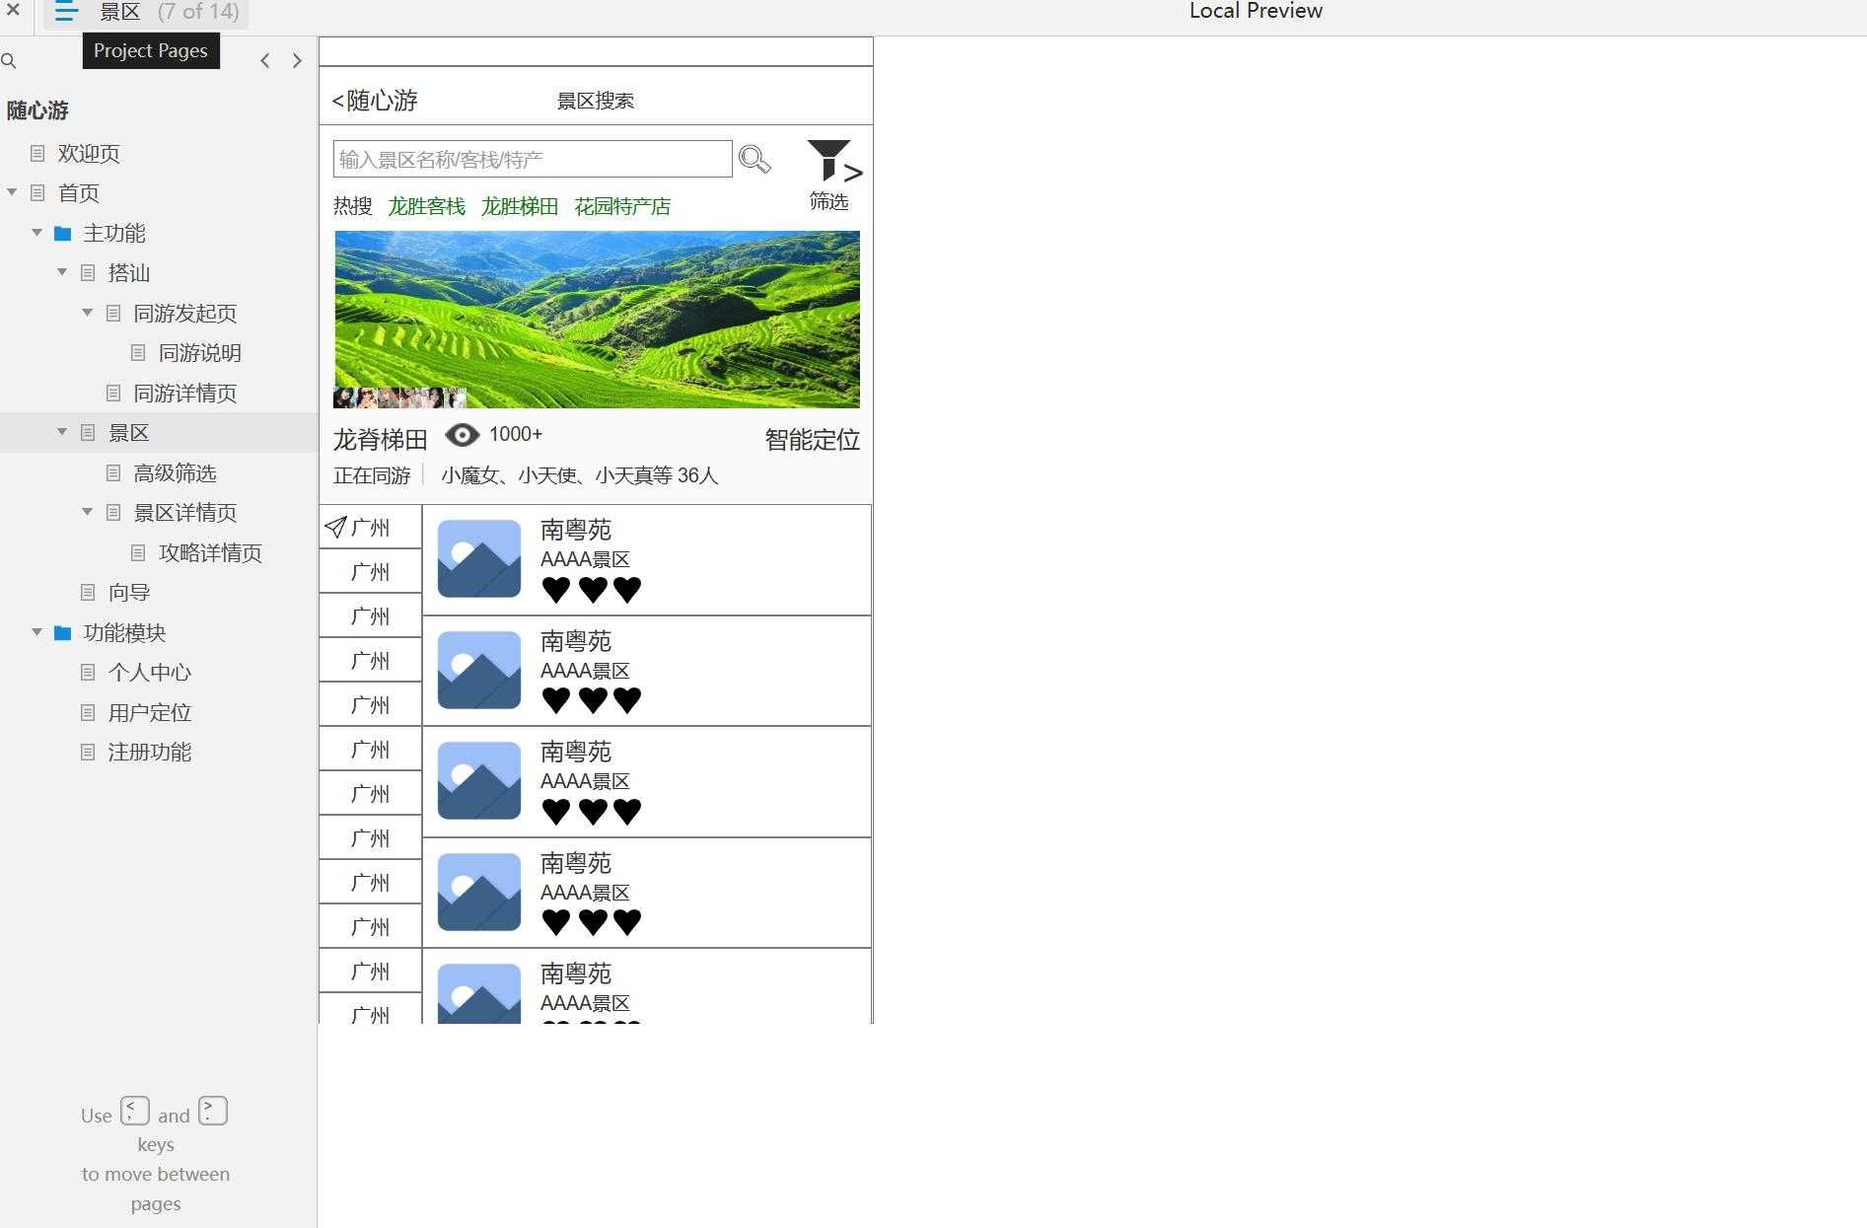Click the 1000+ view count
Viewport: 1867px width, 1228px height.
tap(516, 435)
